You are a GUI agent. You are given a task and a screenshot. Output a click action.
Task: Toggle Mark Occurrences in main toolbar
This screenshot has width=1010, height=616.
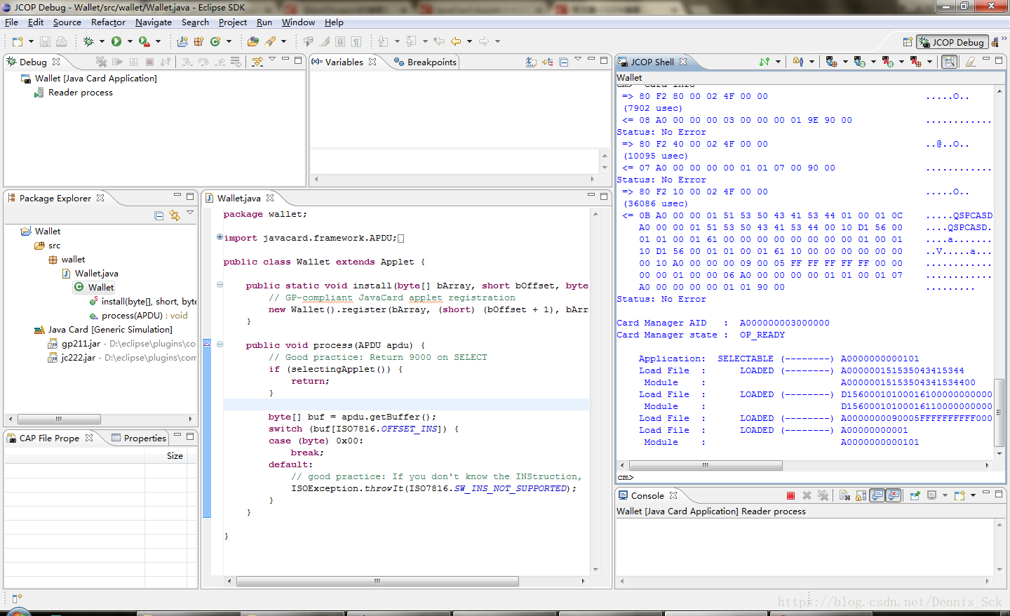[x=324, y=41]
